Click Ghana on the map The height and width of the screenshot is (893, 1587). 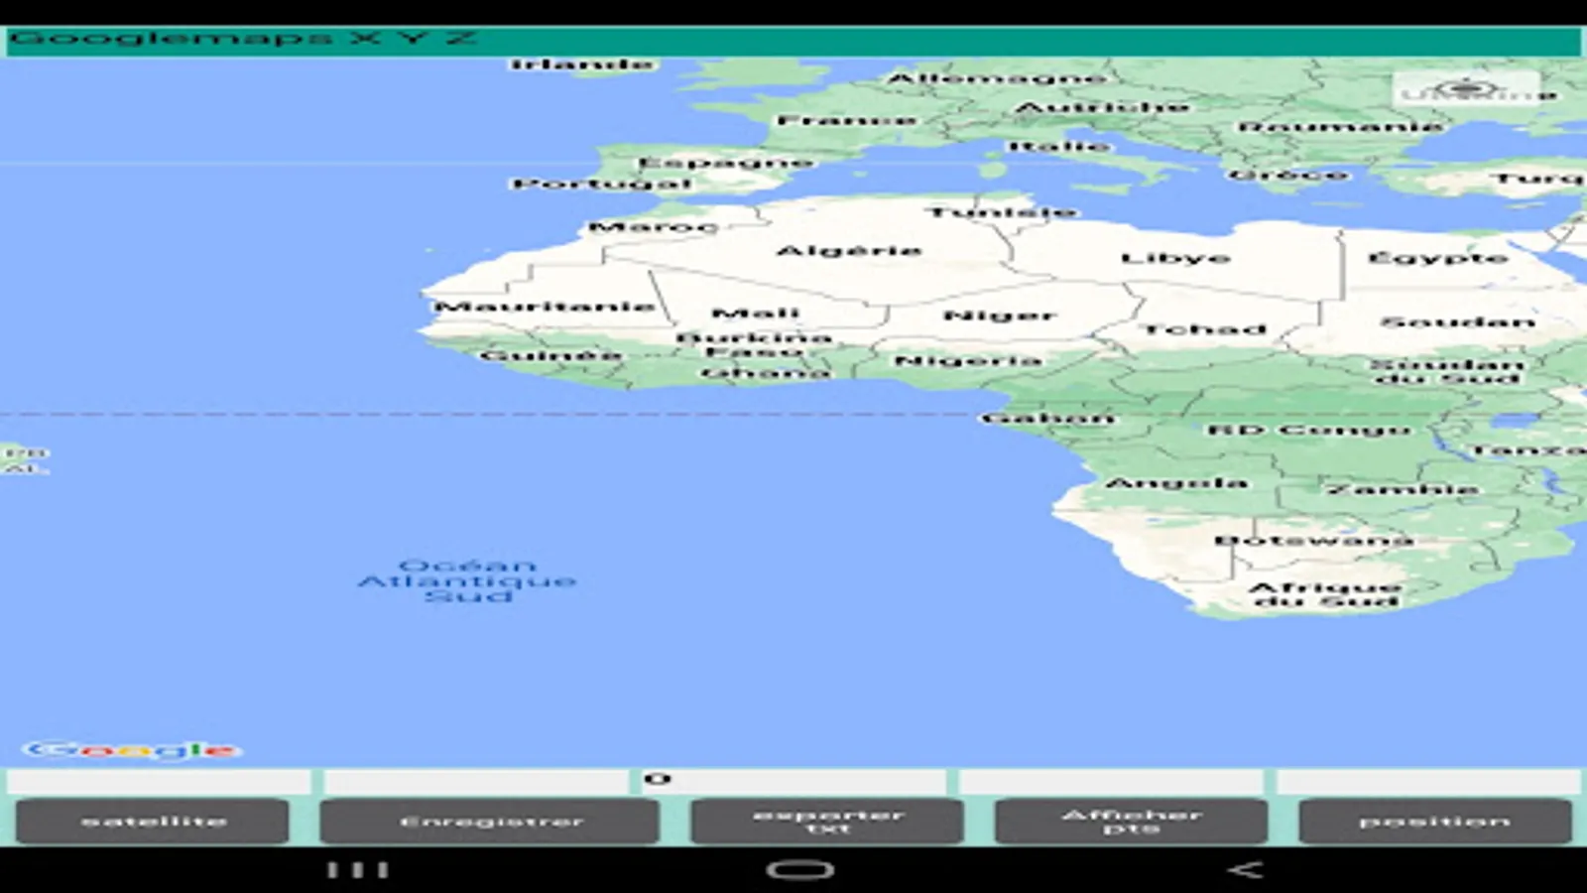(x=766, y=372)
